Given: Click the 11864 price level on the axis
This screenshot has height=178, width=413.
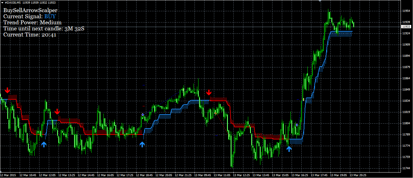Looking at the screenshot, I should click(x=406, y=78).
